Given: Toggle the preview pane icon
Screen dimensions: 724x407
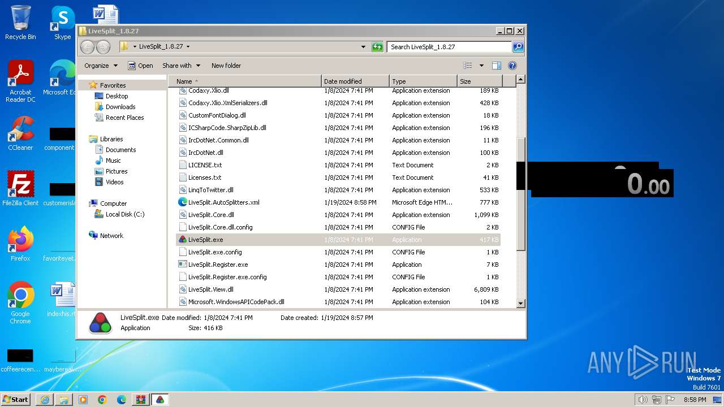Looking at the screenshot, I should click(x=496, y=66).
